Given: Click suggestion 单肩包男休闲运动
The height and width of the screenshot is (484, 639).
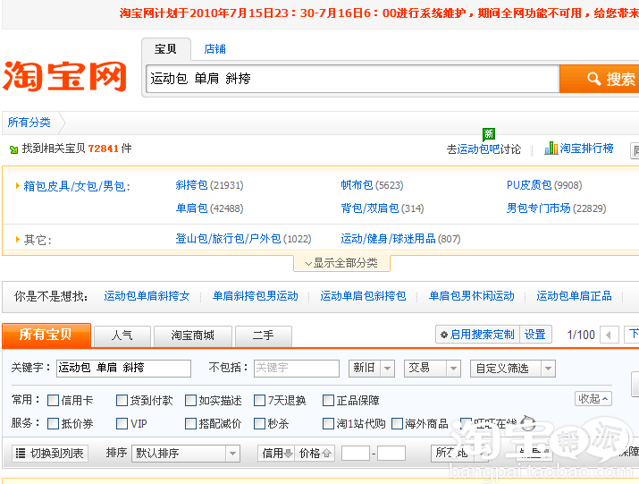Looking at the screenshot, I should [472, 296].
